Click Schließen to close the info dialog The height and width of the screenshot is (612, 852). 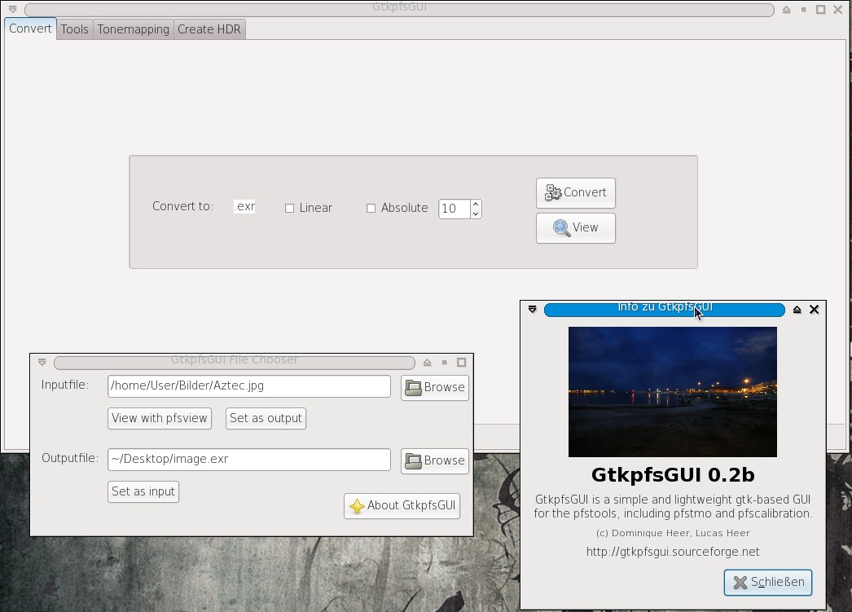(768, 583)
